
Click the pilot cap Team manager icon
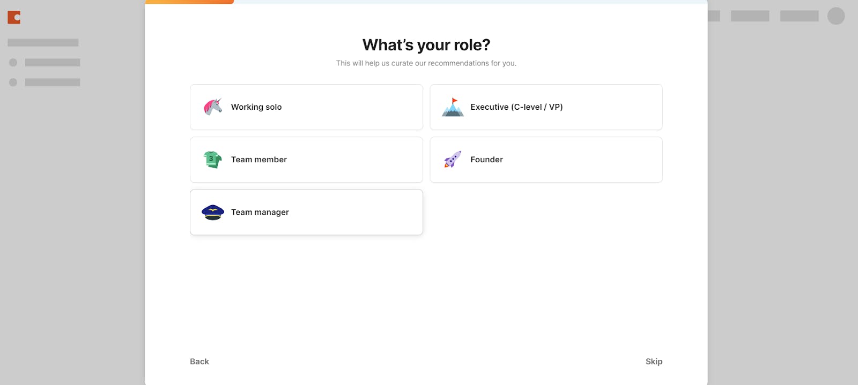[213, 212]
